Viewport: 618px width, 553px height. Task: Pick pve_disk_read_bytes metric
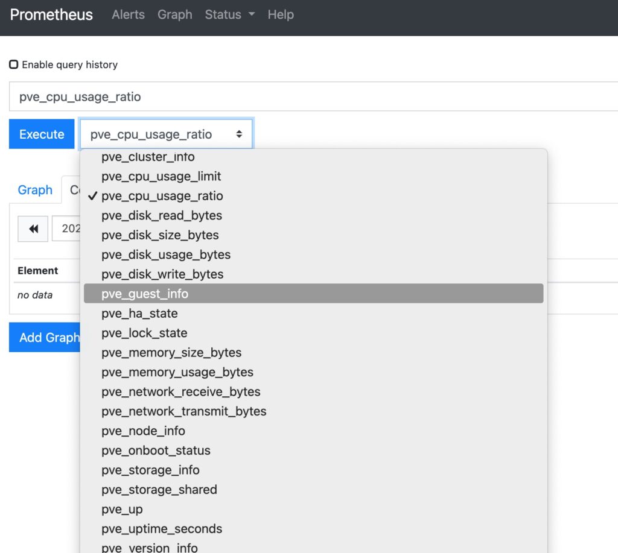tap(314, 215)
